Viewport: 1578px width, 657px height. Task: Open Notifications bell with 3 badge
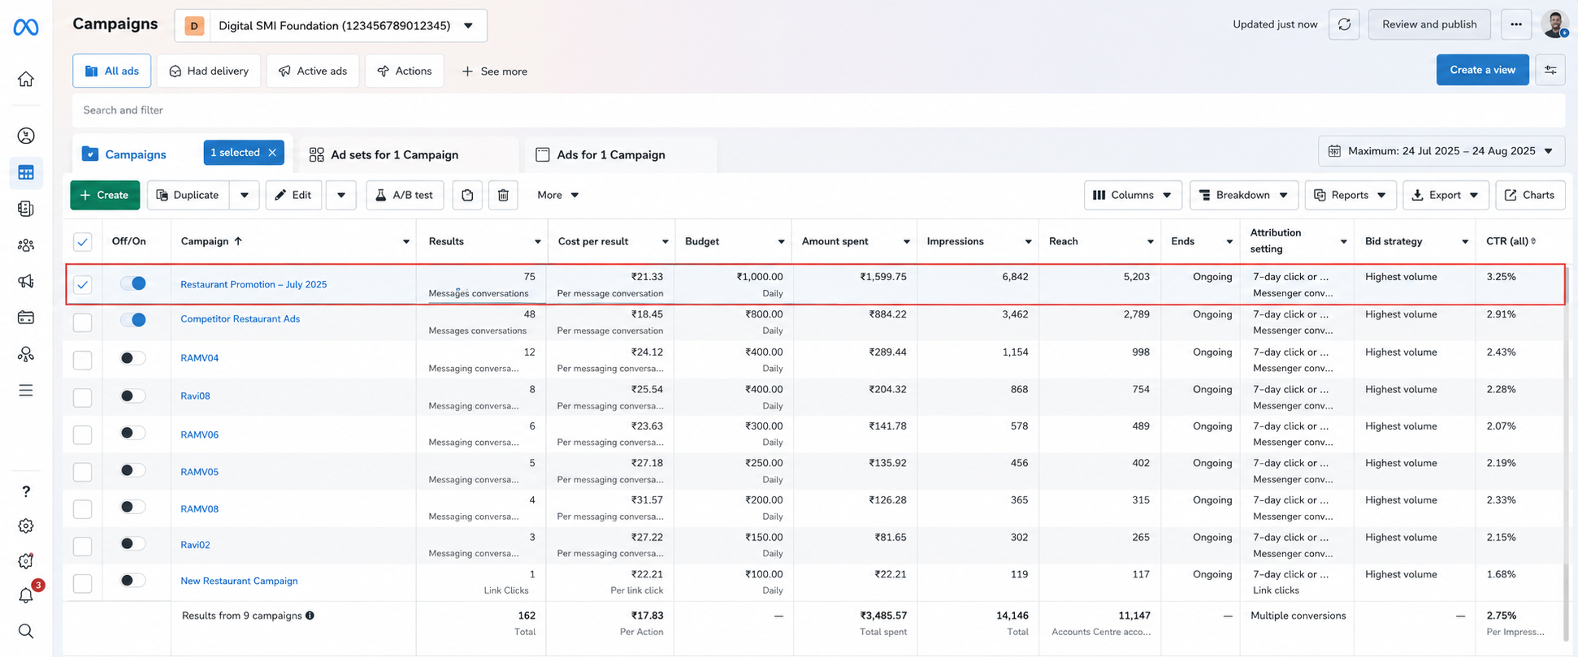click(x=26, y=595)
